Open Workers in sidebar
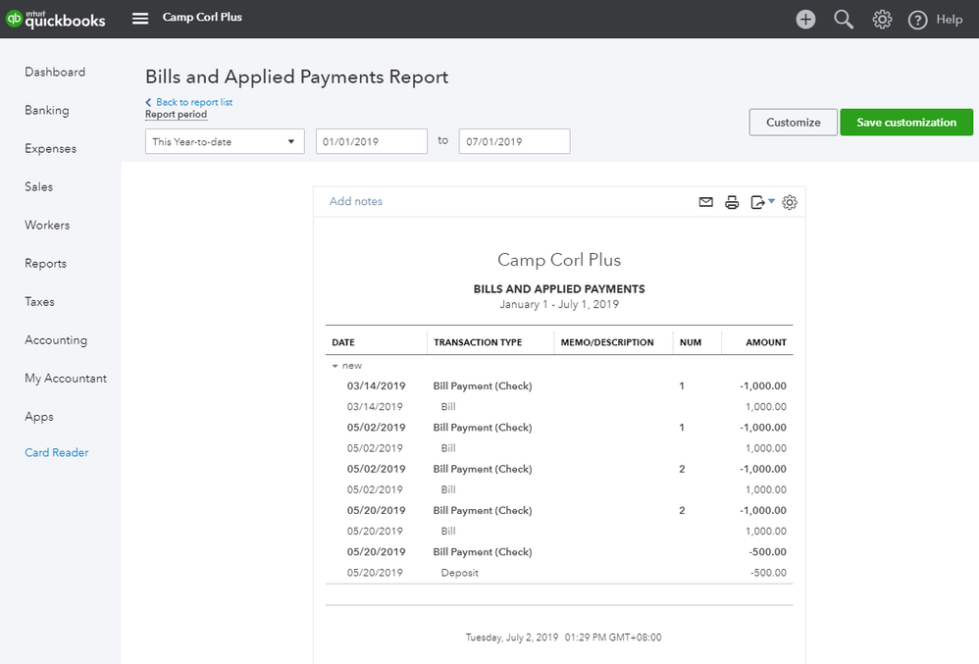 pyautogui.click(x=47, y=226)
